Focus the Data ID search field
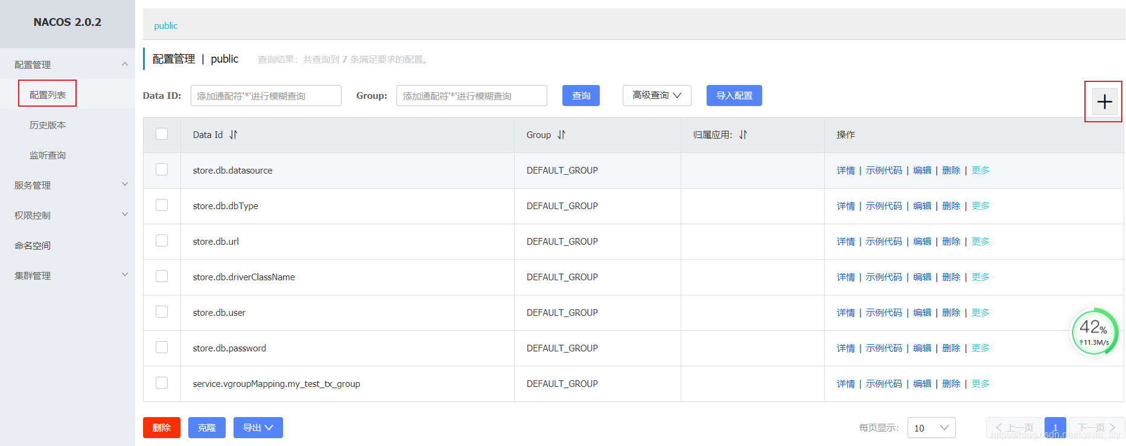 (x=266, y=95)
